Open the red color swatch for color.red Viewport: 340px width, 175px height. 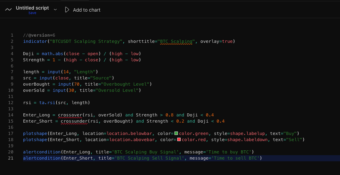pyautogui.click(x=179, y=139)
